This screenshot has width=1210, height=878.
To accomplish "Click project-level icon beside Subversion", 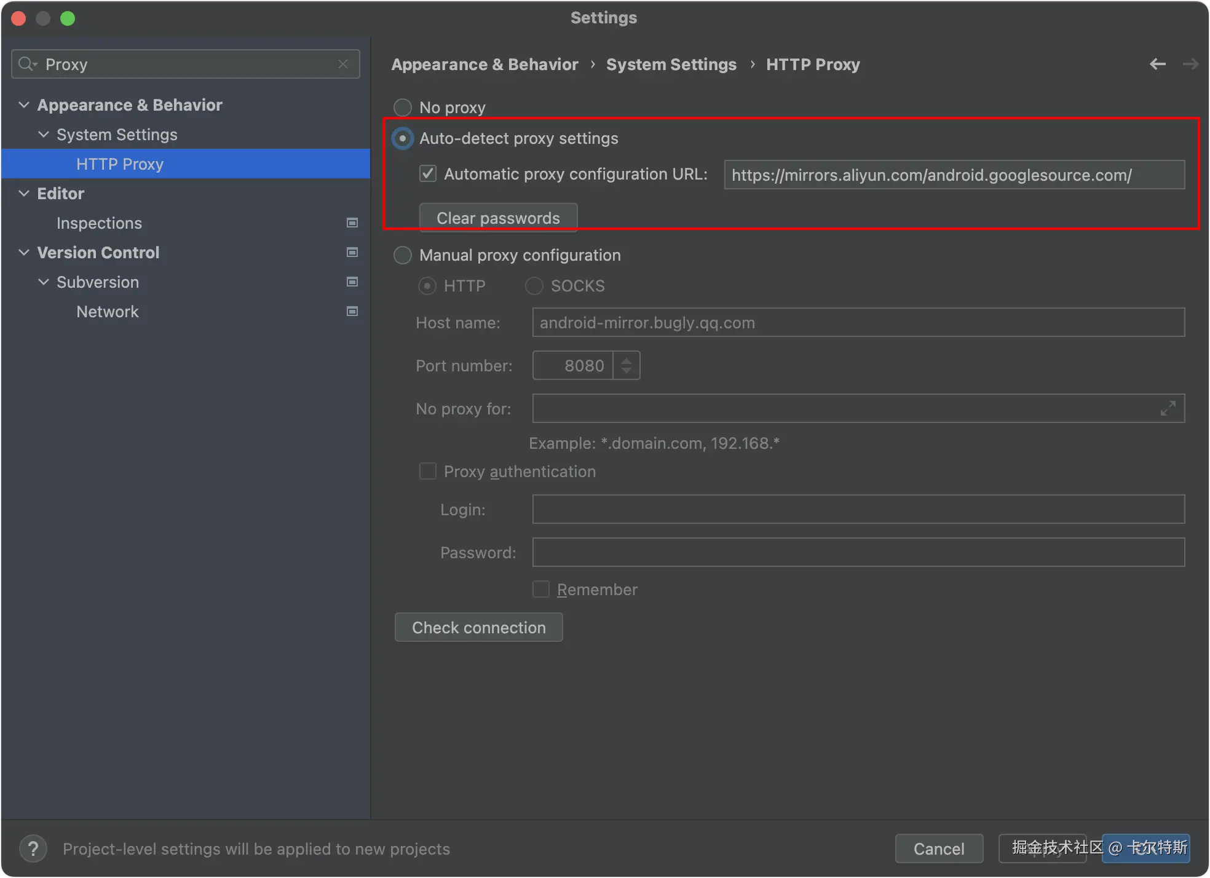I will click(352, 282).
